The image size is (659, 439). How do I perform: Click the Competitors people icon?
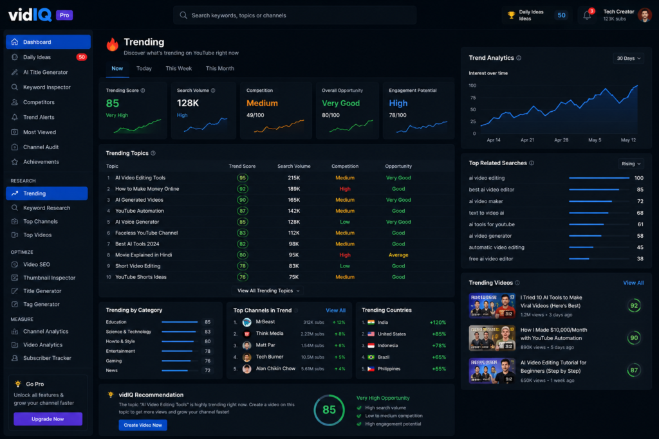pyautogui.click(x=15, y=102)
